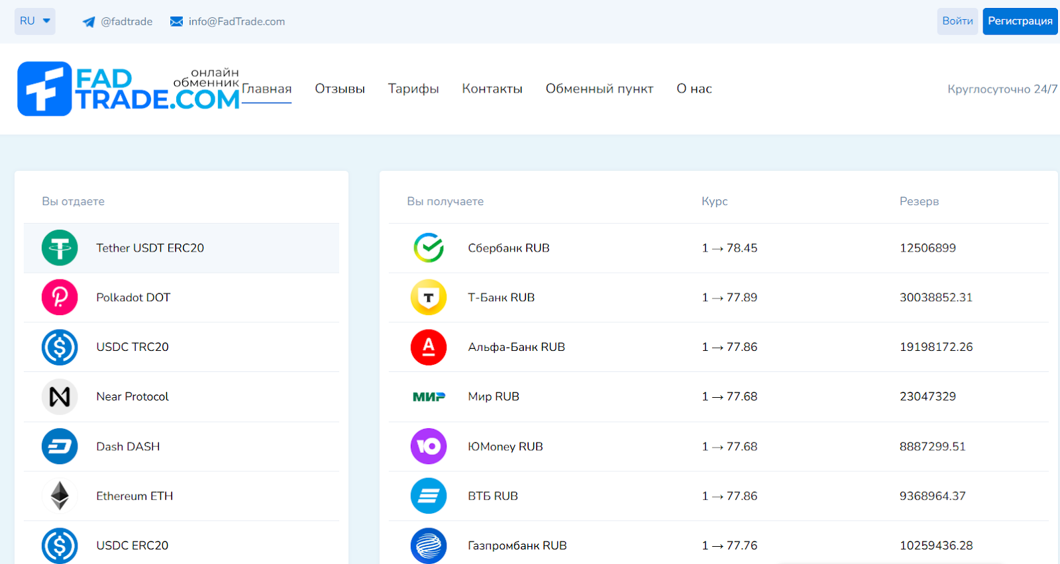Click the МИР payment system logo
This screenshot has width=1060, height=564.
coord(429,397)
